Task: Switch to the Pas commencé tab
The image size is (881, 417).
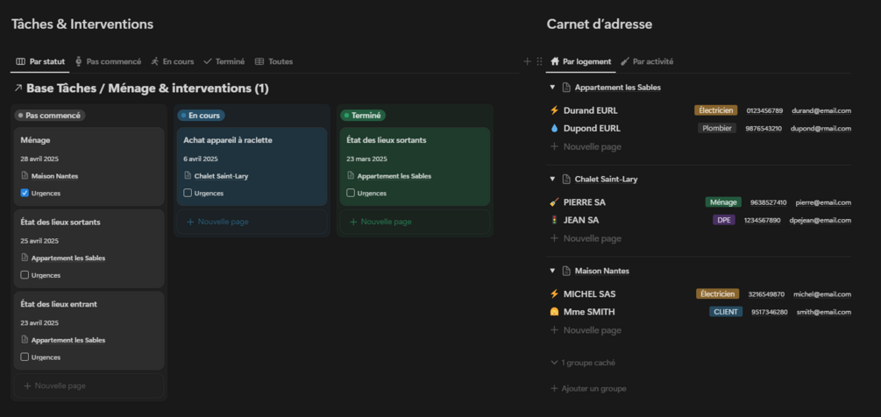Action: tap(109, 61)
